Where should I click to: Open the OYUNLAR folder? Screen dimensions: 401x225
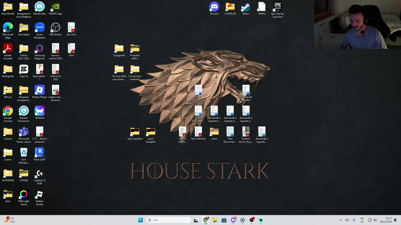230,8
